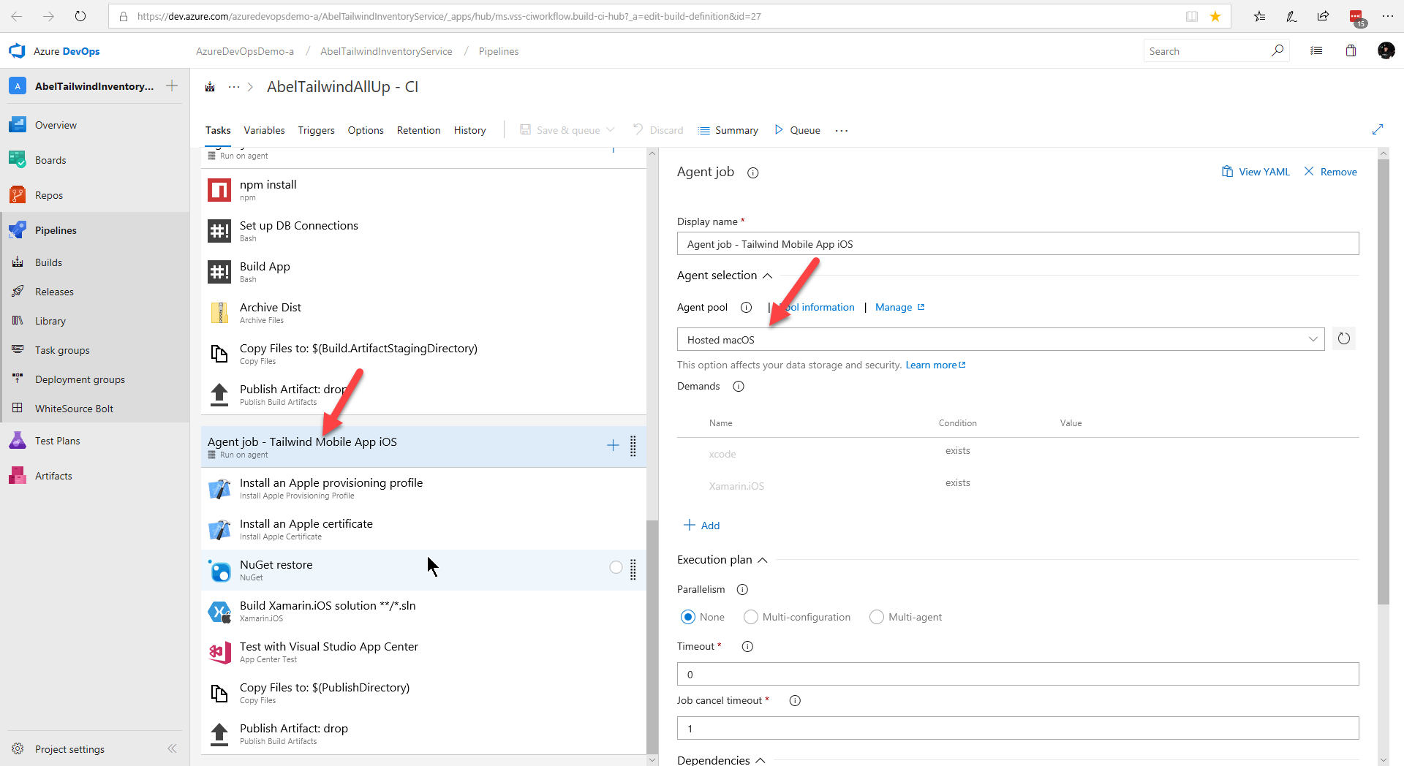Add a task to the iOS agent job
The width and height of the screenshot is (1404, 766).
pyautogui.click(x=613, y=445)
